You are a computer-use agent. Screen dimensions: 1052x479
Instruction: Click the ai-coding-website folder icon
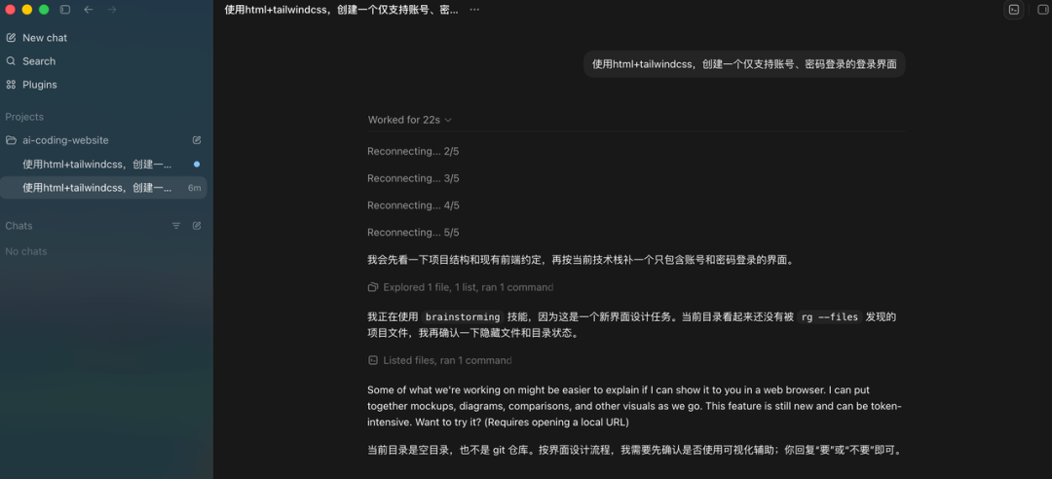(11, 140)
